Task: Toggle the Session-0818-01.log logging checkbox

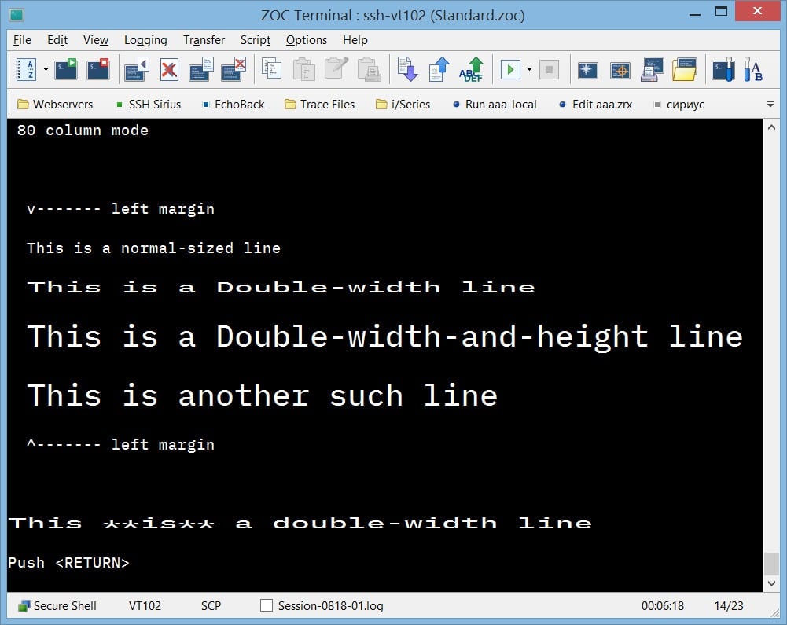Action: coord(267,606)
